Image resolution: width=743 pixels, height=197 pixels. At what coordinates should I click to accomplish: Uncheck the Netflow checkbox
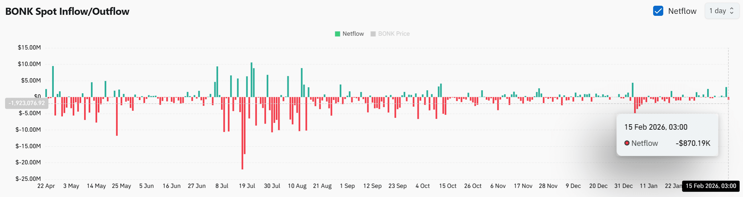(658, 11)
